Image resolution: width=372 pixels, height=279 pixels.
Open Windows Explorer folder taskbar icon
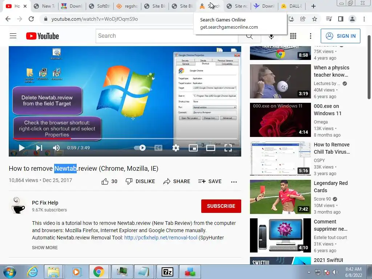tap(53, 272)
